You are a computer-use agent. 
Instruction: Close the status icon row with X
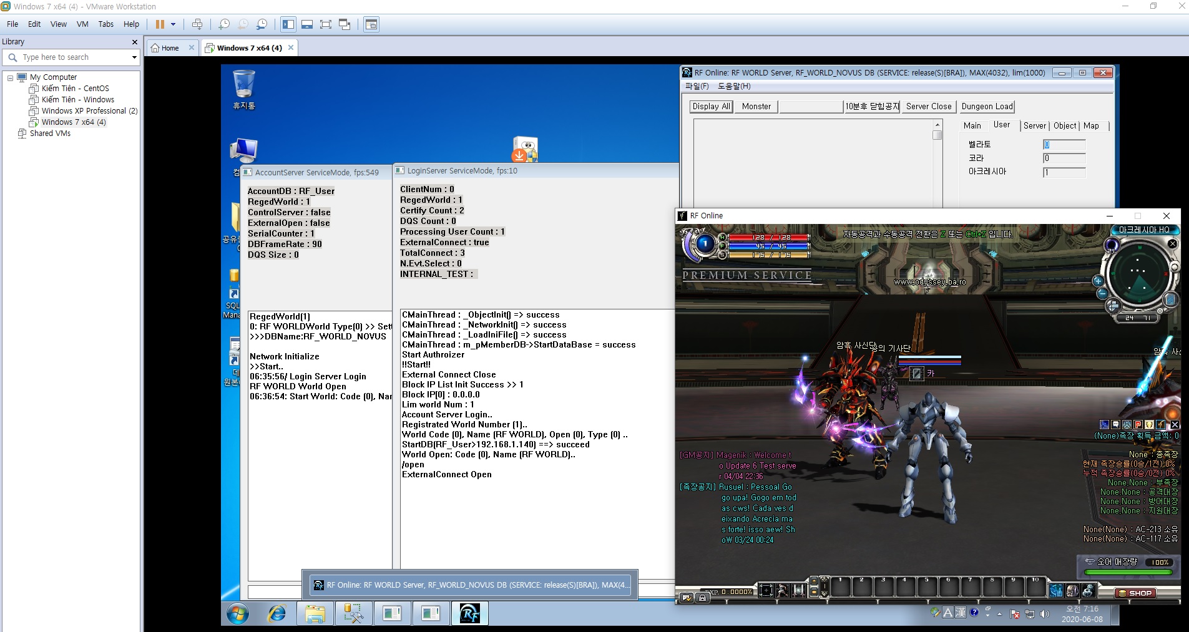point(1175,425)
